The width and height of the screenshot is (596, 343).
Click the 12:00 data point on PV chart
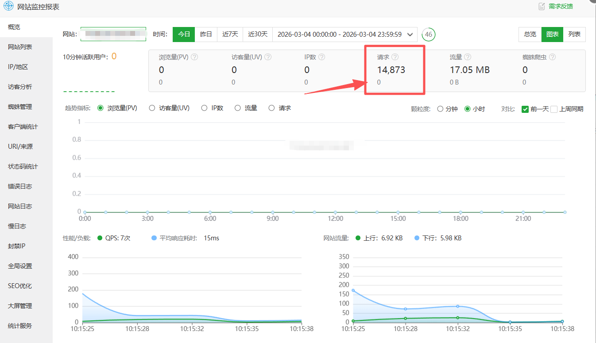pos(336,212)
